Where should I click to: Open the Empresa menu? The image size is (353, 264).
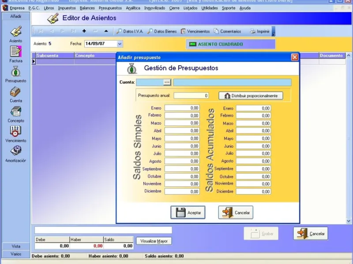pos(17,8)
